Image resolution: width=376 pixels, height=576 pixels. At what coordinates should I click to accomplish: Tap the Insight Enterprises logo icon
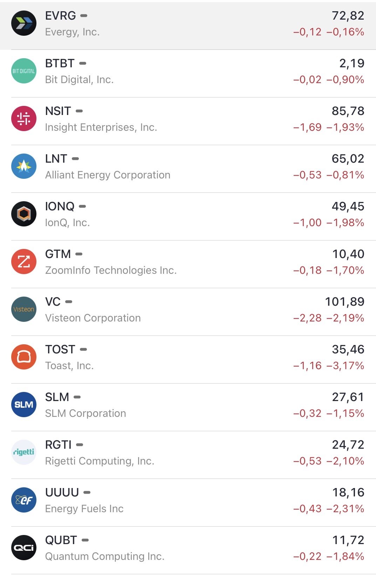pos(24,119)
